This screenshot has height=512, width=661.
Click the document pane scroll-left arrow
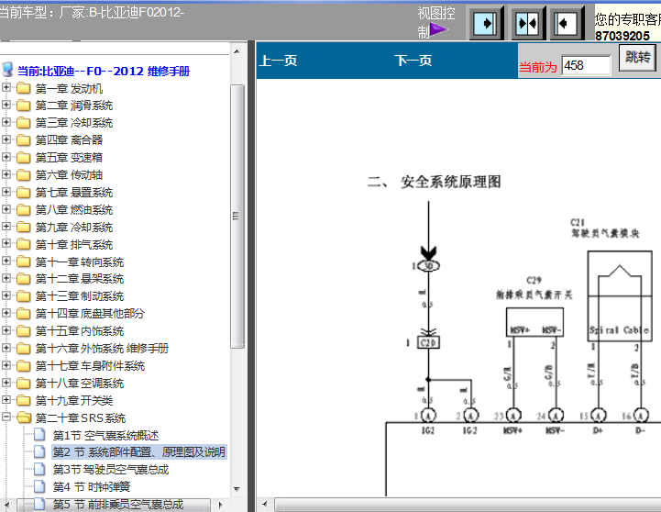(x=265, y=504)
